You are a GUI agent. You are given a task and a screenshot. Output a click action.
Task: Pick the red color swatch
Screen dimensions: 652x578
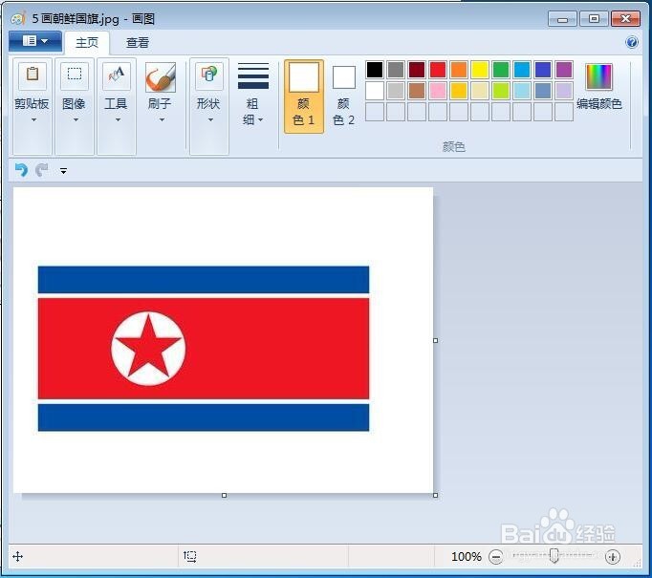coord(438,70)
